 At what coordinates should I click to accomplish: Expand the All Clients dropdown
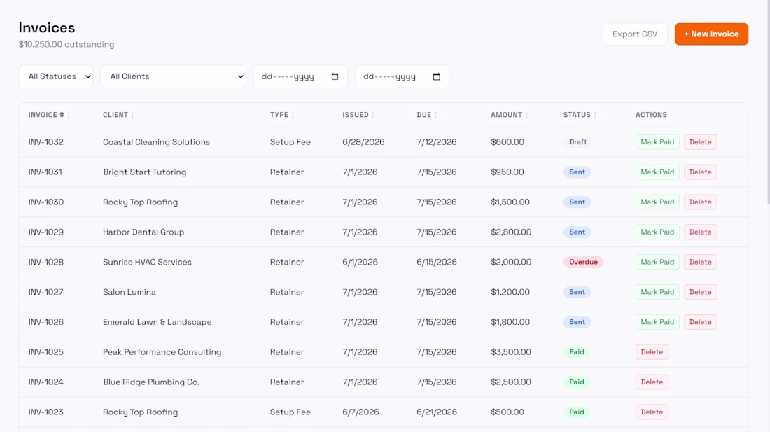point(174,76)
